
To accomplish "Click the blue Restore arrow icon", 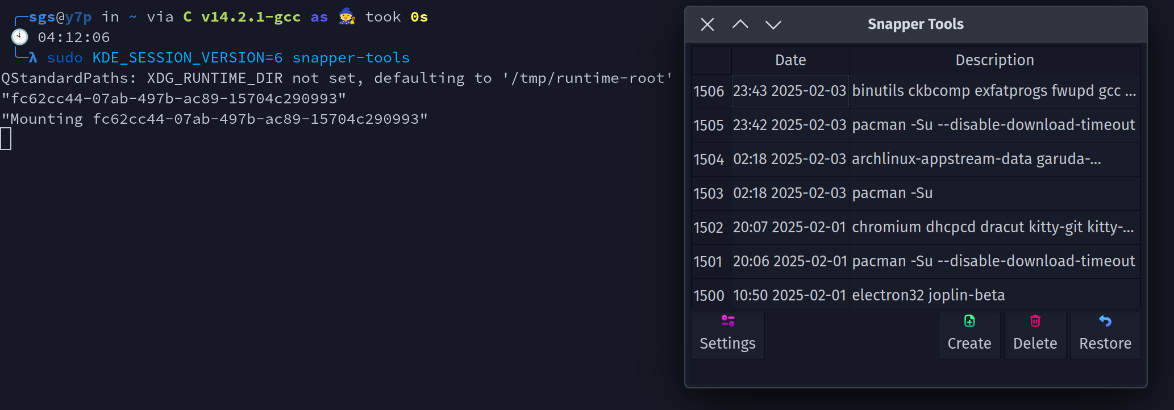I will coord(1105,321).
